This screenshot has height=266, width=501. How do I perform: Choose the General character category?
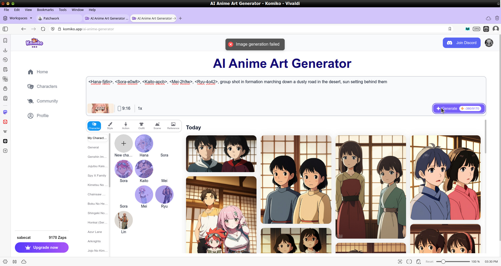(x=93, y=147)
